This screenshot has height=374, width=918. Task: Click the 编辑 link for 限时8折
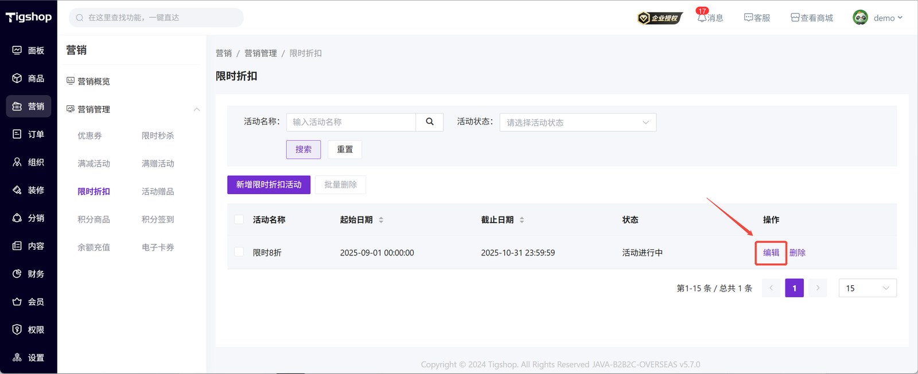point(771,253)
